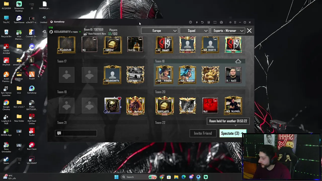Select the skull avatar with heart badge
The height and width of the screenshot is (181, 322).
[112, 105]
